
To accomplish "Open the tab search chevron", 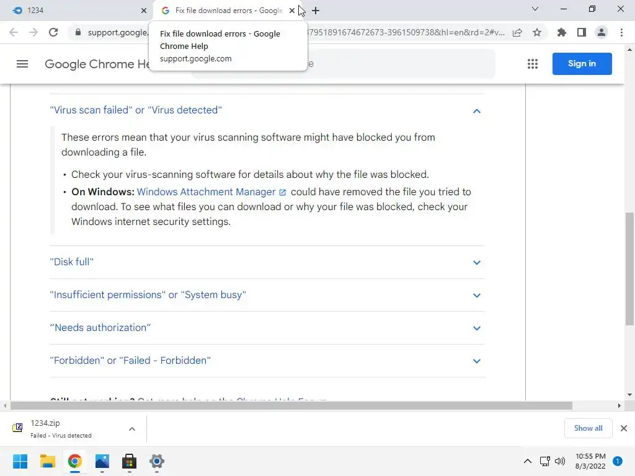I will [x=535, y=9].
